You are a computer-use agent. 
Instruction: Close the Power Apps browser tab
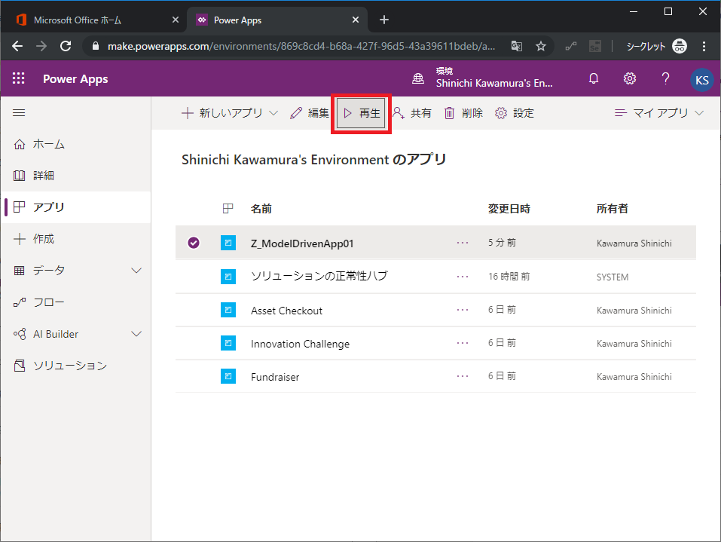(356, 20)
